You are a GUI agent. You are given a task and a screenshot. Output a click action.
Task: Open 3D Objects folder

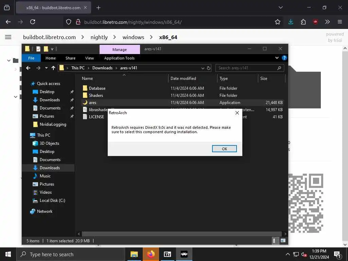[49, 143]
